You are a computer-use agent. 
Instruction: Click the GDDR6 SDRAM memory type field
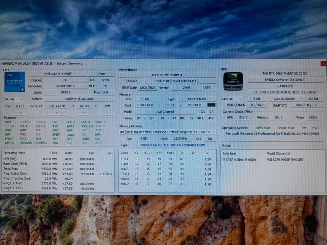284,99
